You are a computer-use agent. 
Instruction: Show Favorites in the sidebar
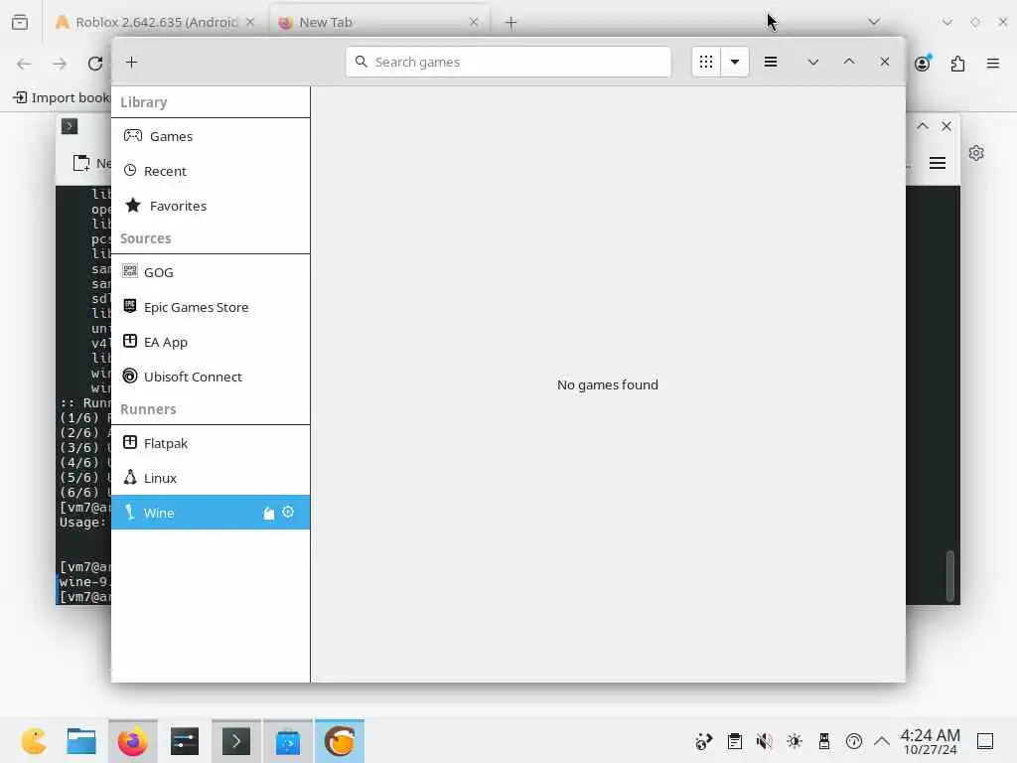(211, 206)
